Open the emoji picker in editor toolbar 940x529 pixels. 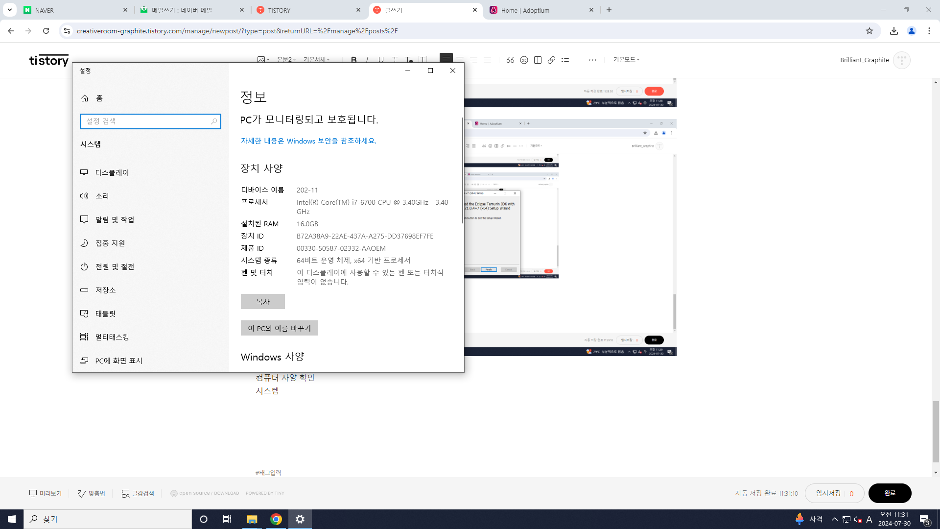pos(524,60)
